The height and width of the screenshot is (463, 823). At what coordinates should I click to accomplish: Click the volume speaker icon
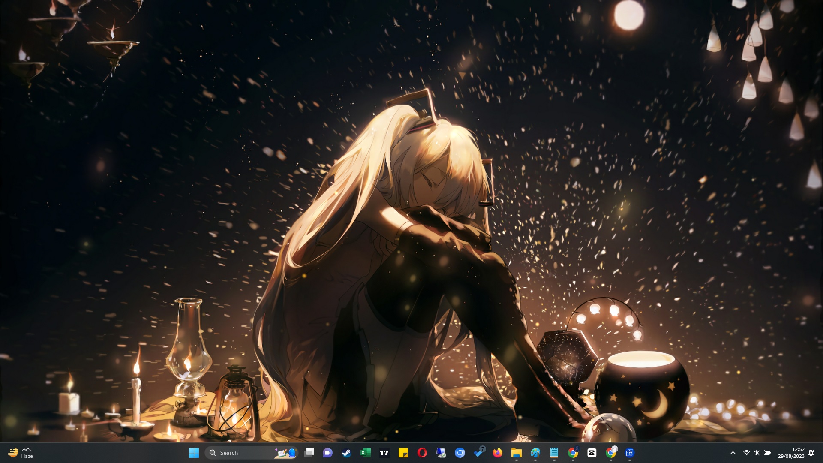click(x=757, y=453)
